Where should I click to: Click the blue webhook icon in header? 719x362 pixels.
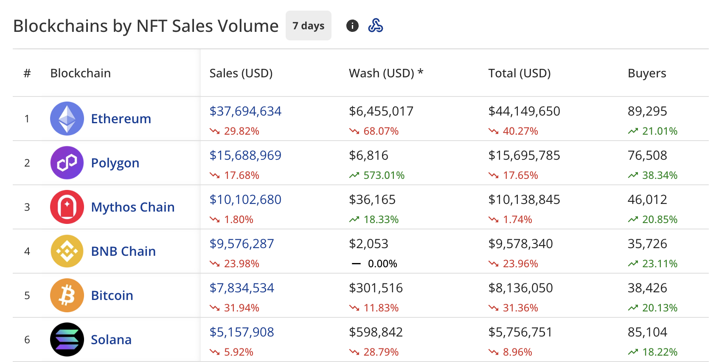tap(375, 26)
